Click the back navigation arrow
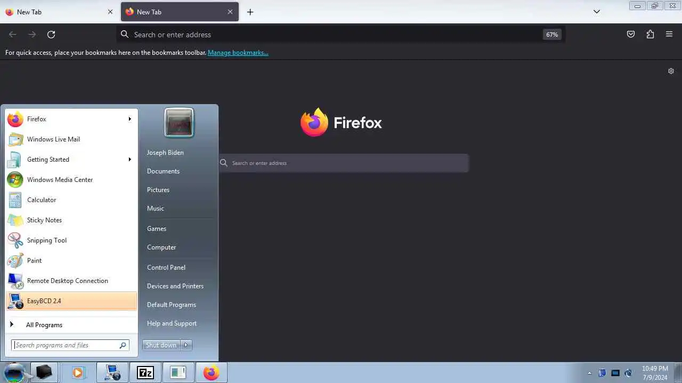 [x=13, y=35]
